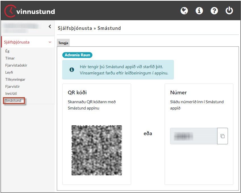Open Inni/úti in the sidebar

[11, 93]
